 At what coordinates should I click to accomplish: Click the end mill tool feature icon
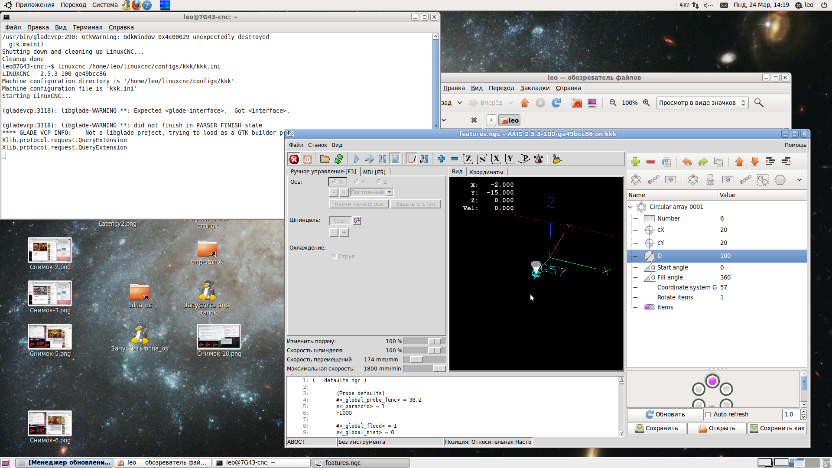coord(710,180)
